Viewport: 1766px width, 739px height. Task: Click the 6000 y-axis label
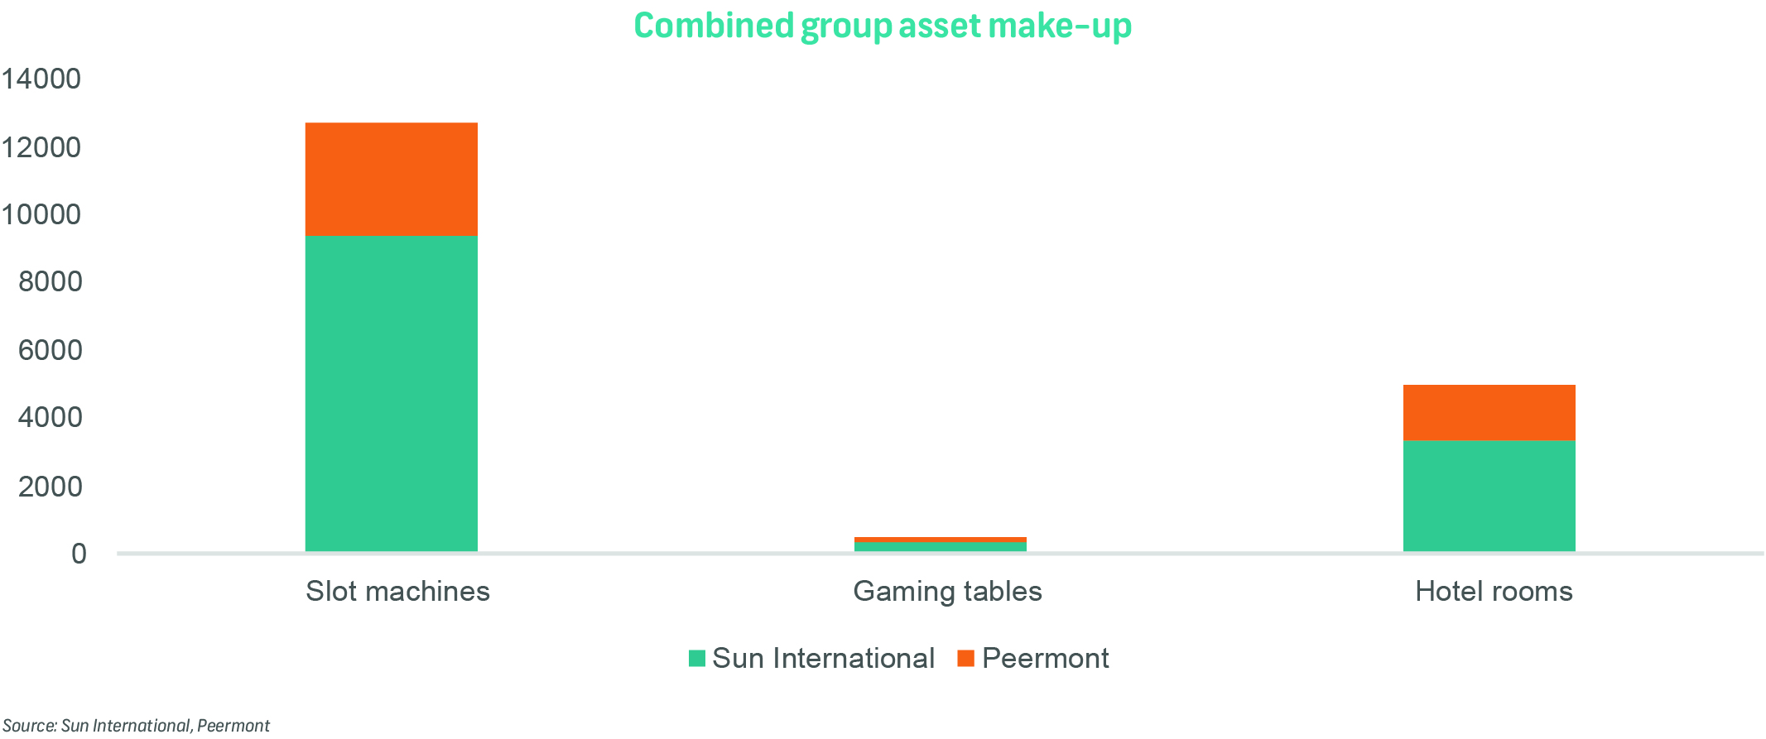pos(51,350)
